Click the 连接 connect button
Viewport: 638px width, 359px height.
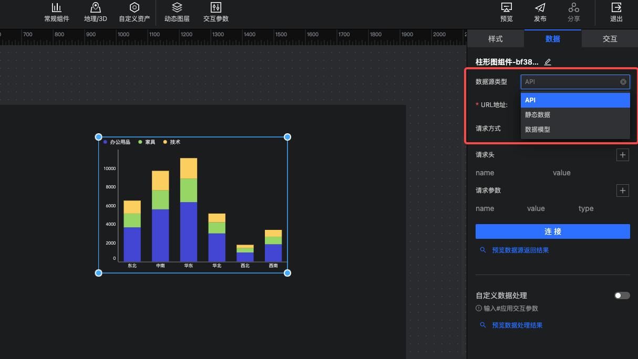553,231
